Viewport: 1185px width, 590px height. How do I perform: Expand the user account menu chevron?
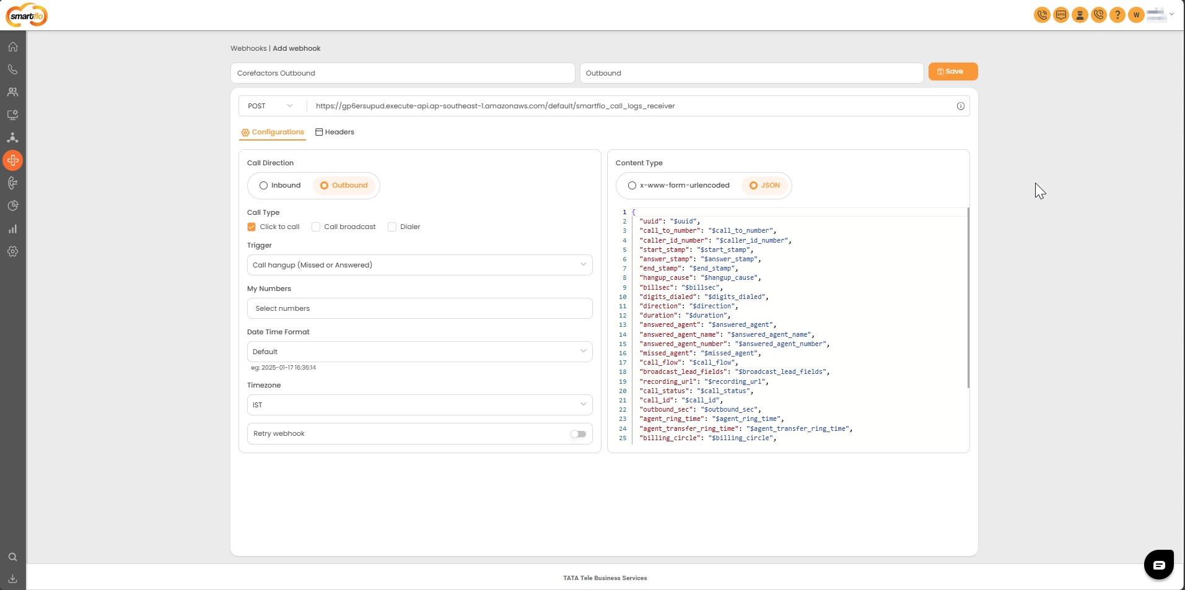pyautogui.click(x=1171, y=14)
